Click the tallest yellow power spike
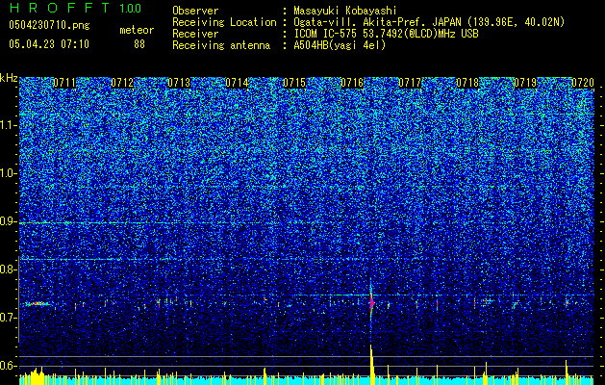 coord(371,365)
